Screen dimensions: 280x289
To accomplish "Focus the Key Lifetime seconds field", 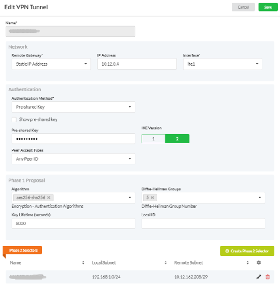I will coord(73,223).
